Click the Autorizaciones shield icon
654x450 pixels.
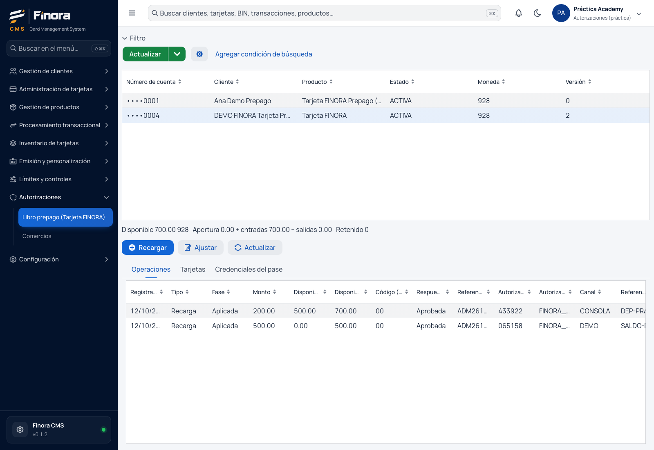click(x=13, y=197)
